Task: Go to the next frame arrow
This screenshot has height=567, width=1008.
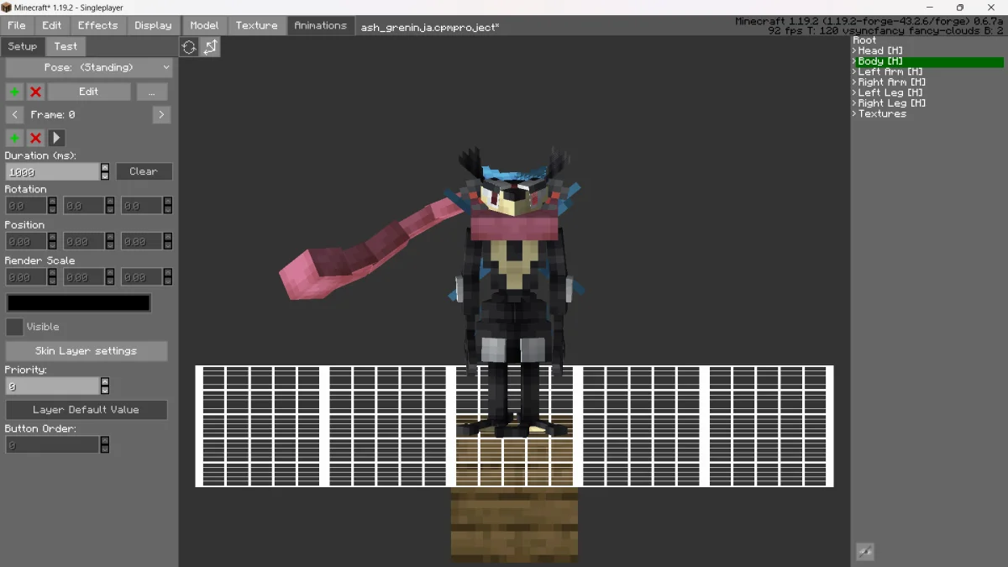Action: (162, 114)
